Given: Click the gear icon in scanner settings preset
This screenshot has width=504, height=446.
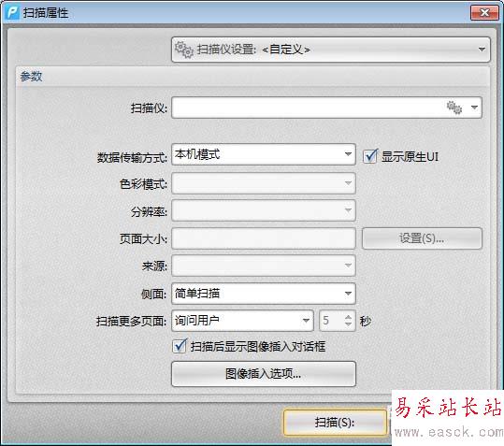Looking at the screenshot, I should [184, 50].
